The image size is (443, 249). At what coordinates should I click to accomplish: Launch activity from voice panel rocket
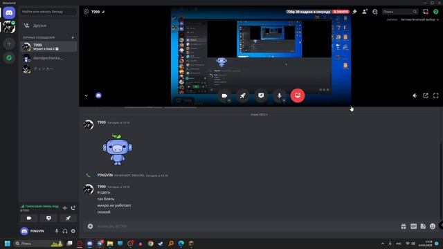point(68,219)
